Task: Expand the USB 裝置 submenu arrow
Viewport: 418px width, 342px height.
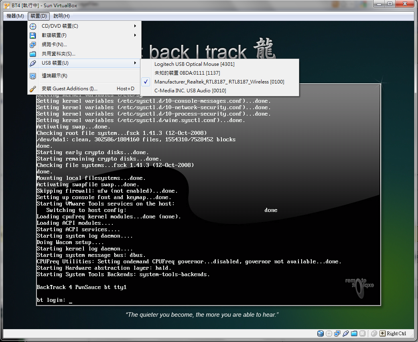Action: click(135, 63)
